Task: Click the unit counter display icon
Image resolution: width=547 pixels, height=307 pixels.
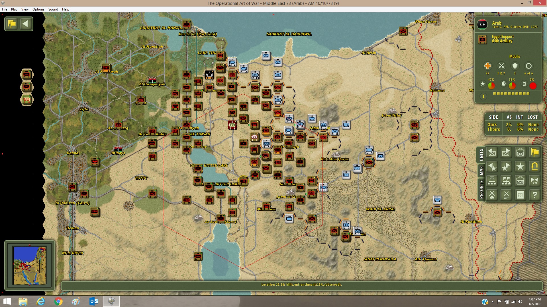Action: click(x=520, y=195)
